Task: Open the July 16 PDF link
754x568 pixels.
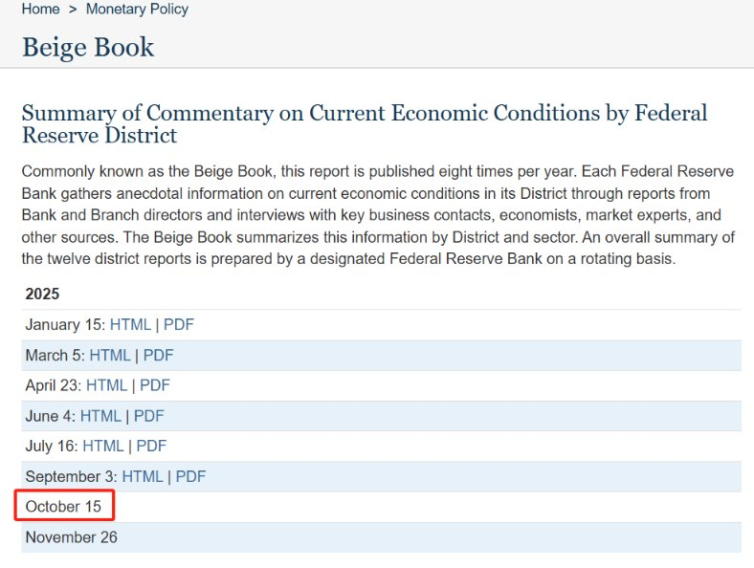Action: [152, 446]
